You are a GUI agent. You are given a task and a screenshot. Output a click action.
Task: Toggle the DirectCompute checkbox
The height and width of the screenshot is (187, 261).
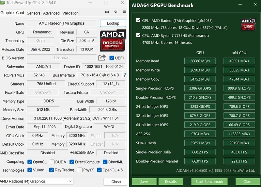pos(72,162)
